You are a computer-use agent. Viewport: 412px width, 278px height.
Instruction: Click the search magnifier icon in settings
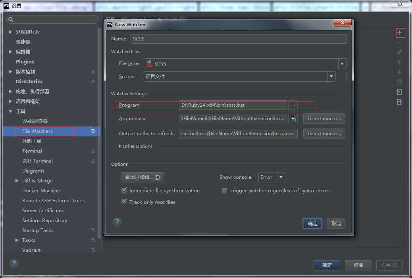click(x=11, y=19)
